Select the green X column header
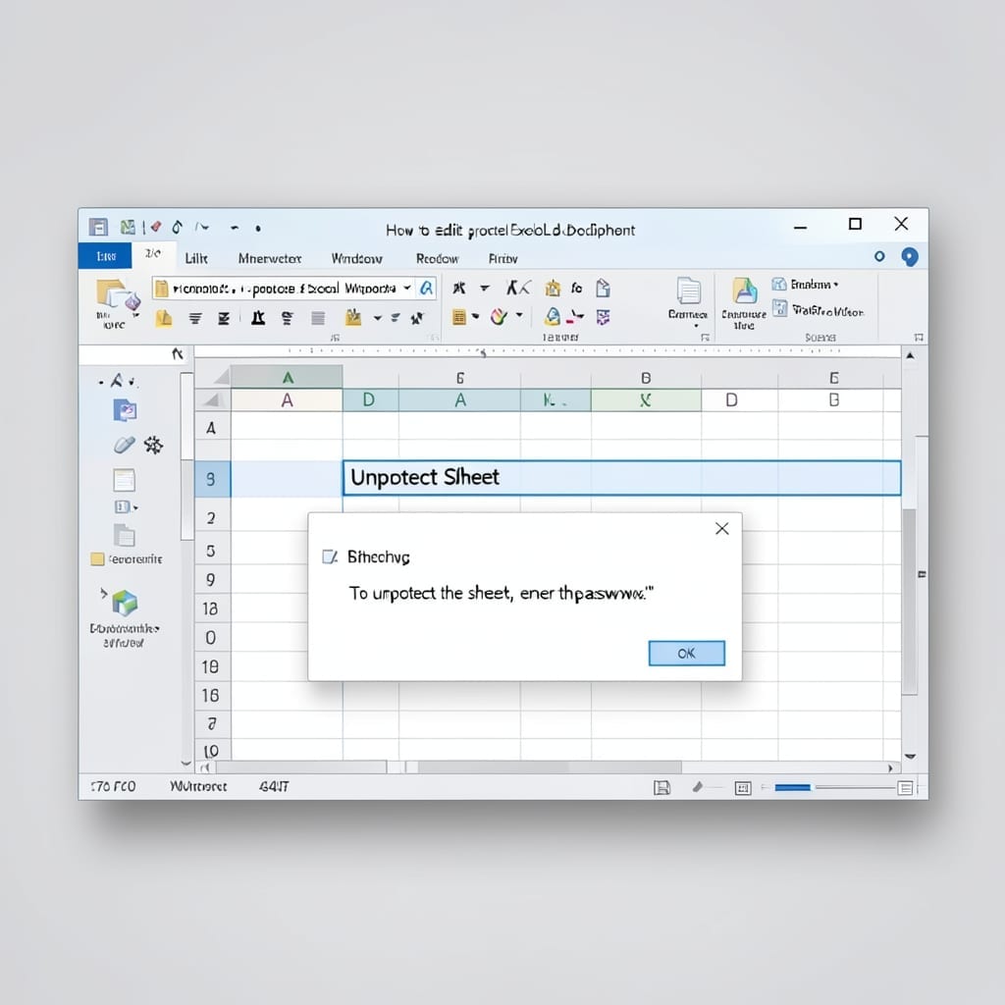The image size is (1005, 1005). click(x=646, y=400)
